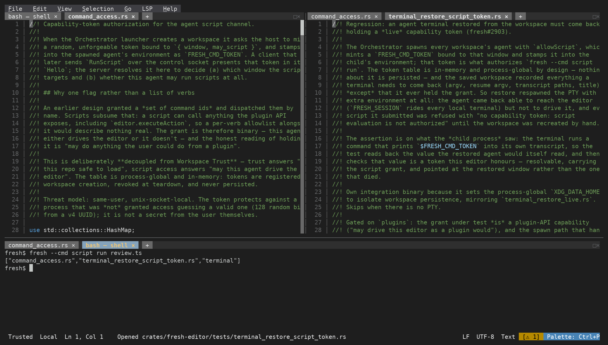Viewport: 608px width, 345px height.
Task: Click the 'fresh --cmd script run review.ts' command
Action: point(85,253)
